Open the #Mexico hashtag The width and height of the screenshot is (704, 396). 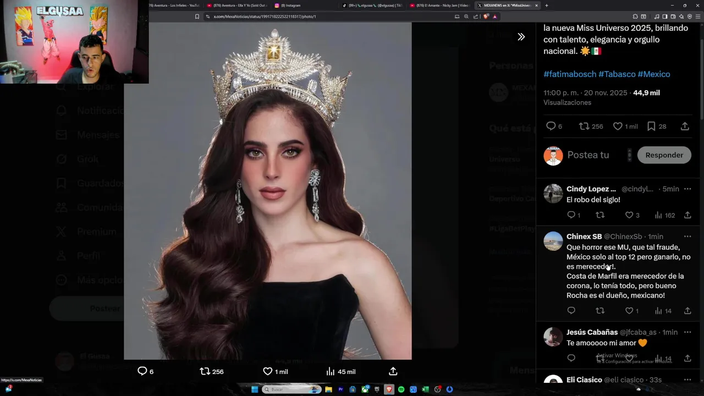point(654,74)
